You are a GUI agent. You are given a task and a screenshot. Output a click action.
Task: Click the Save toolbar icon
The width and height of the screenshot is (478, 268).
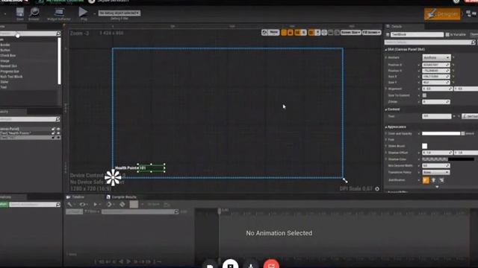tap(20, 13)
